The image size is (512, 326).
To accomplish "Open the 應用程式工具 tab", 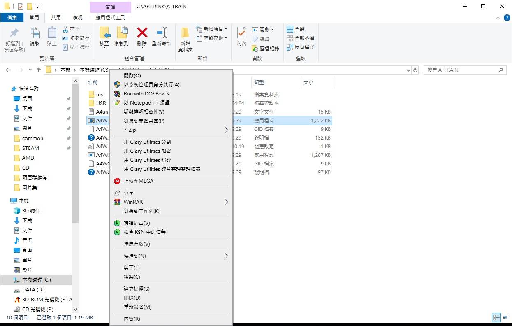I will click(110, 18).
